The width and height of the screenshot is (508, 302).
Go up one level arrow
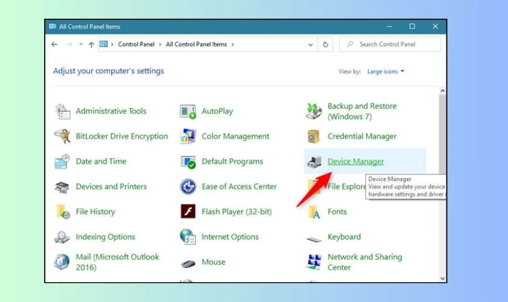pos(91,45)
